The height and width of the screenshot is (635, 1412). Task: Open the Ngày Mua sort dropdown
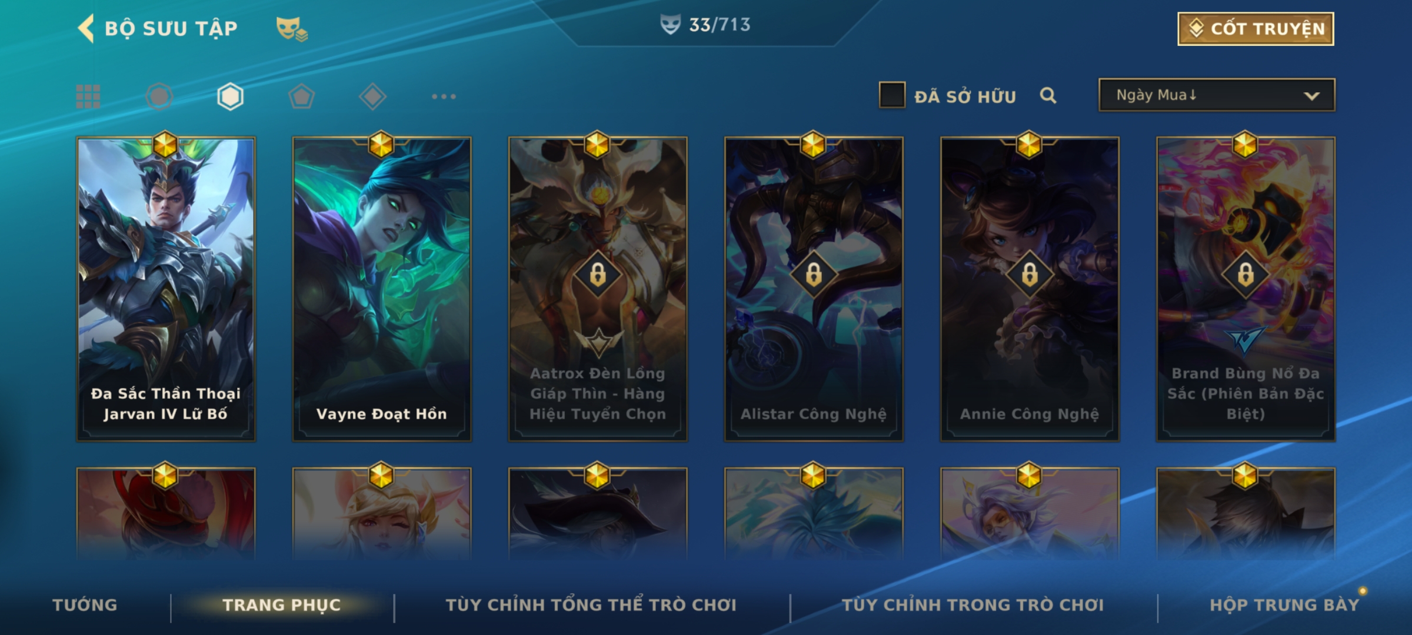(x=1217, y=95)
